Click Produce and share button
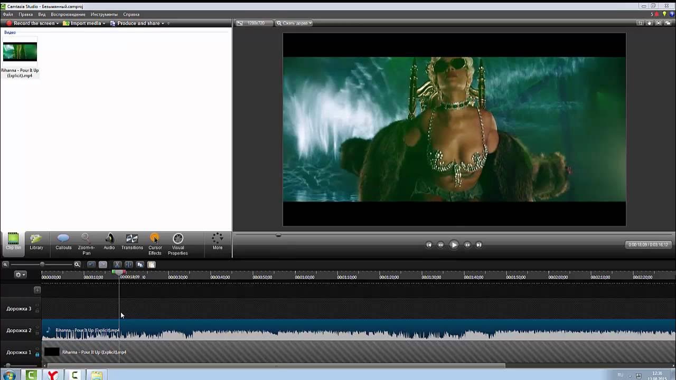 tap(135, 23)
